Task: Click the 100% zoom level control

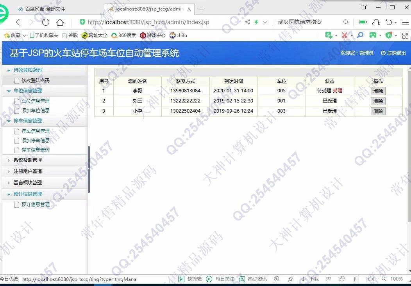Action: [396, 279]
